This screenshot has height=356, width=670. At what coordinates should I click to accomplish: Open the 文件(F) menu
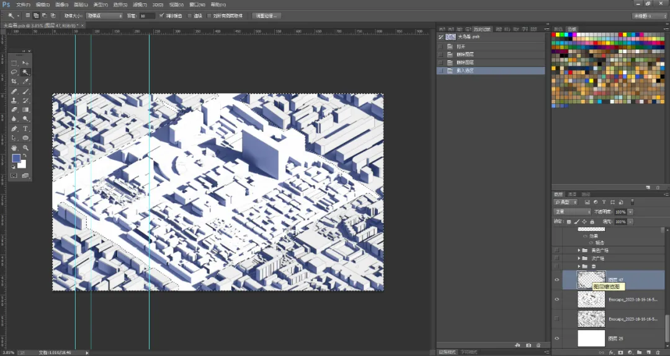pos(23,5)
